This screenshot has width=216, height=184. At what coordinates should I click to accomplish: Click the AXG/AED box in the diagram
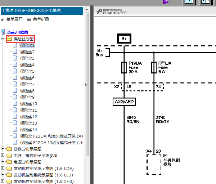coord(124,102)
